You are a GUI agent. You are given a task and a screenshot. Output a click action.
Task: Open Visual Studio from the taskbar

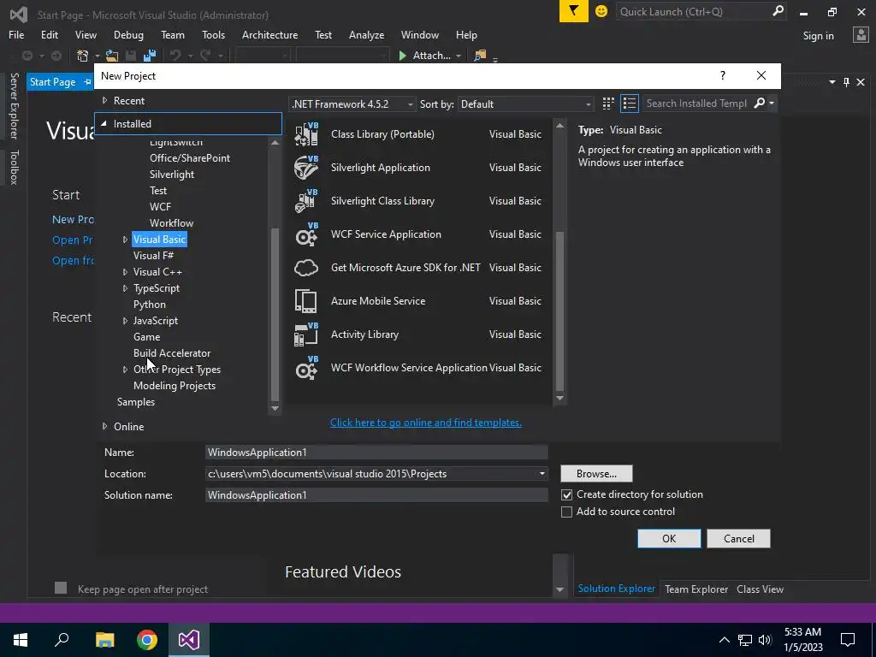click(189, 640)
